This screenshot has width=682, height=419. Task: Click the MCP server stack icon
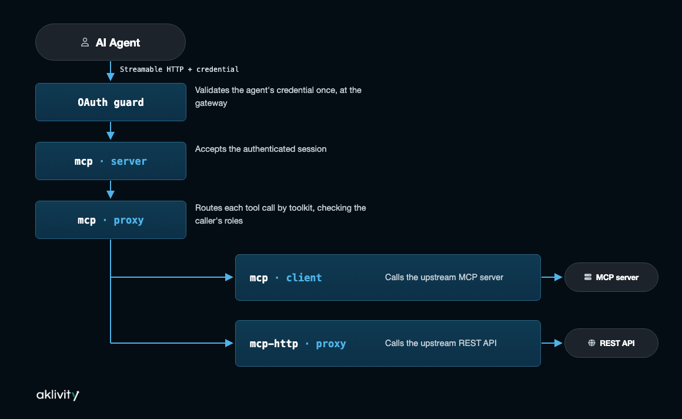pos(587,277)
